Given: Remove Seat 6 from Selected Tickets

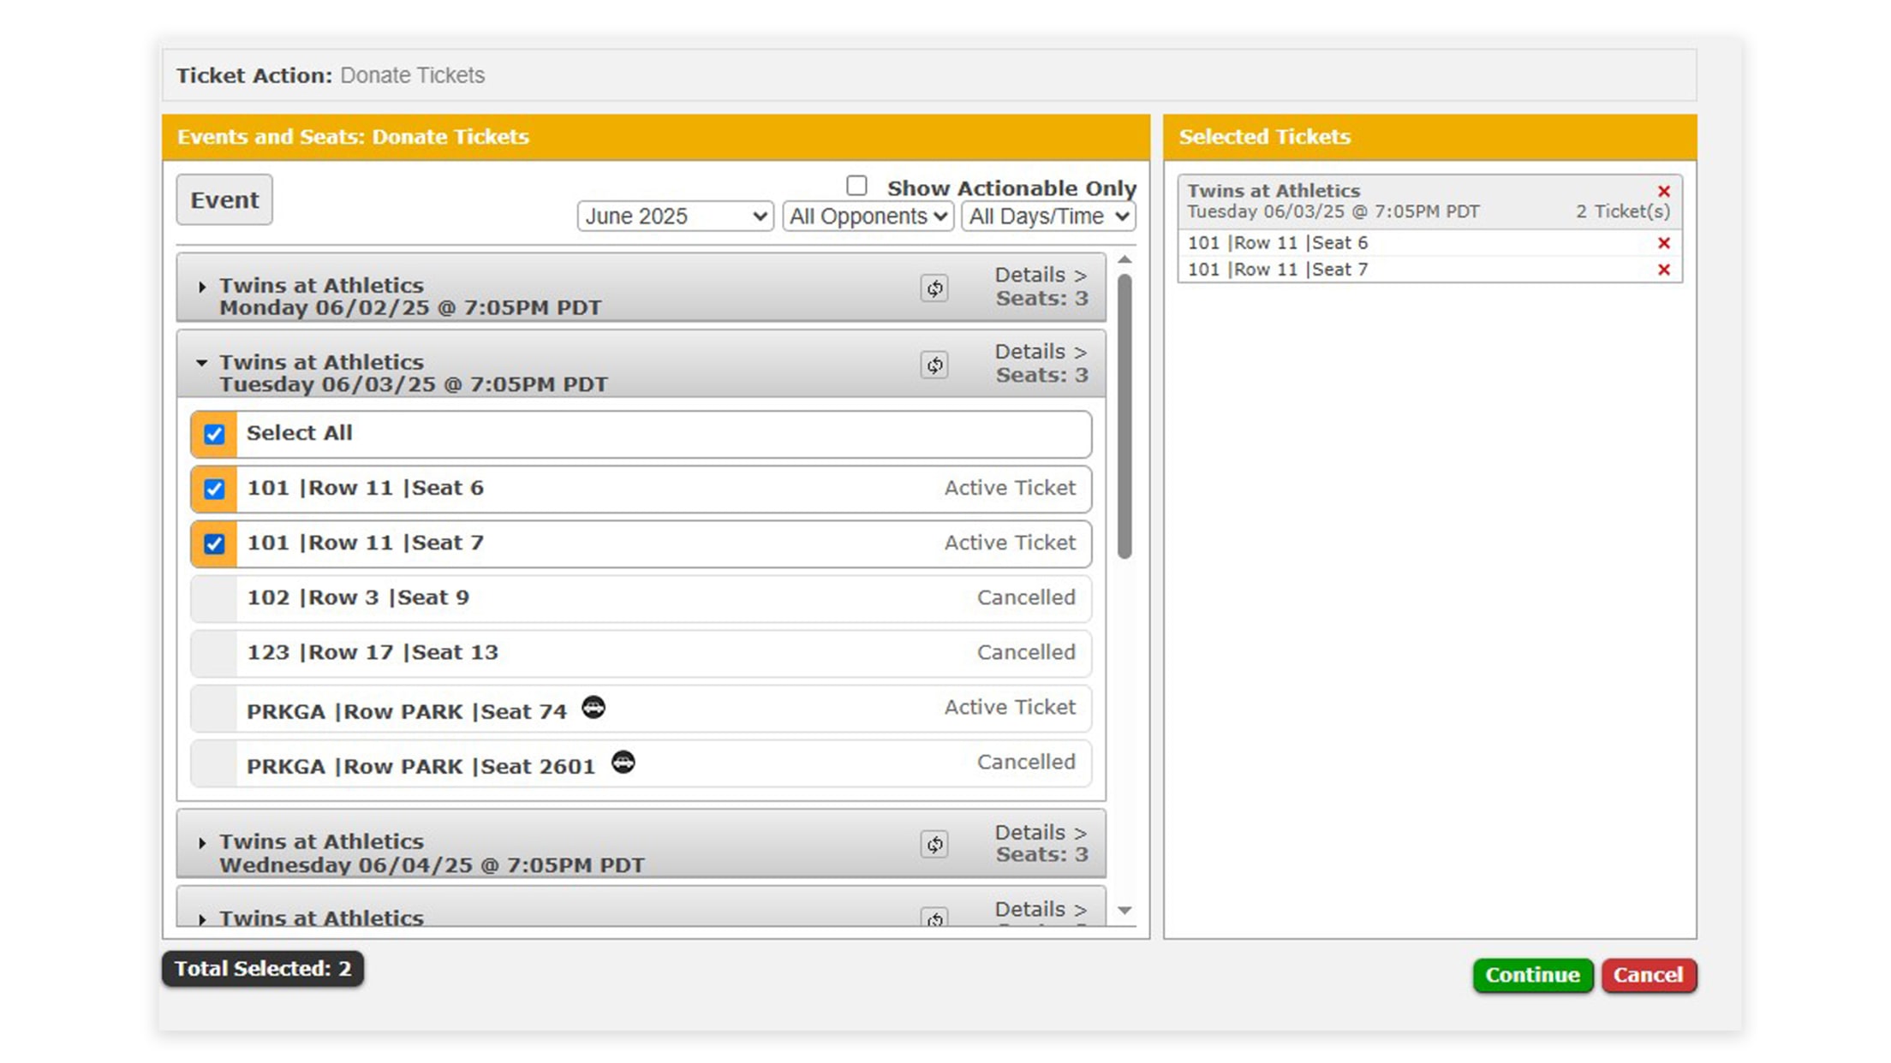Looking at the screenshot, I should click(1664, 243).
